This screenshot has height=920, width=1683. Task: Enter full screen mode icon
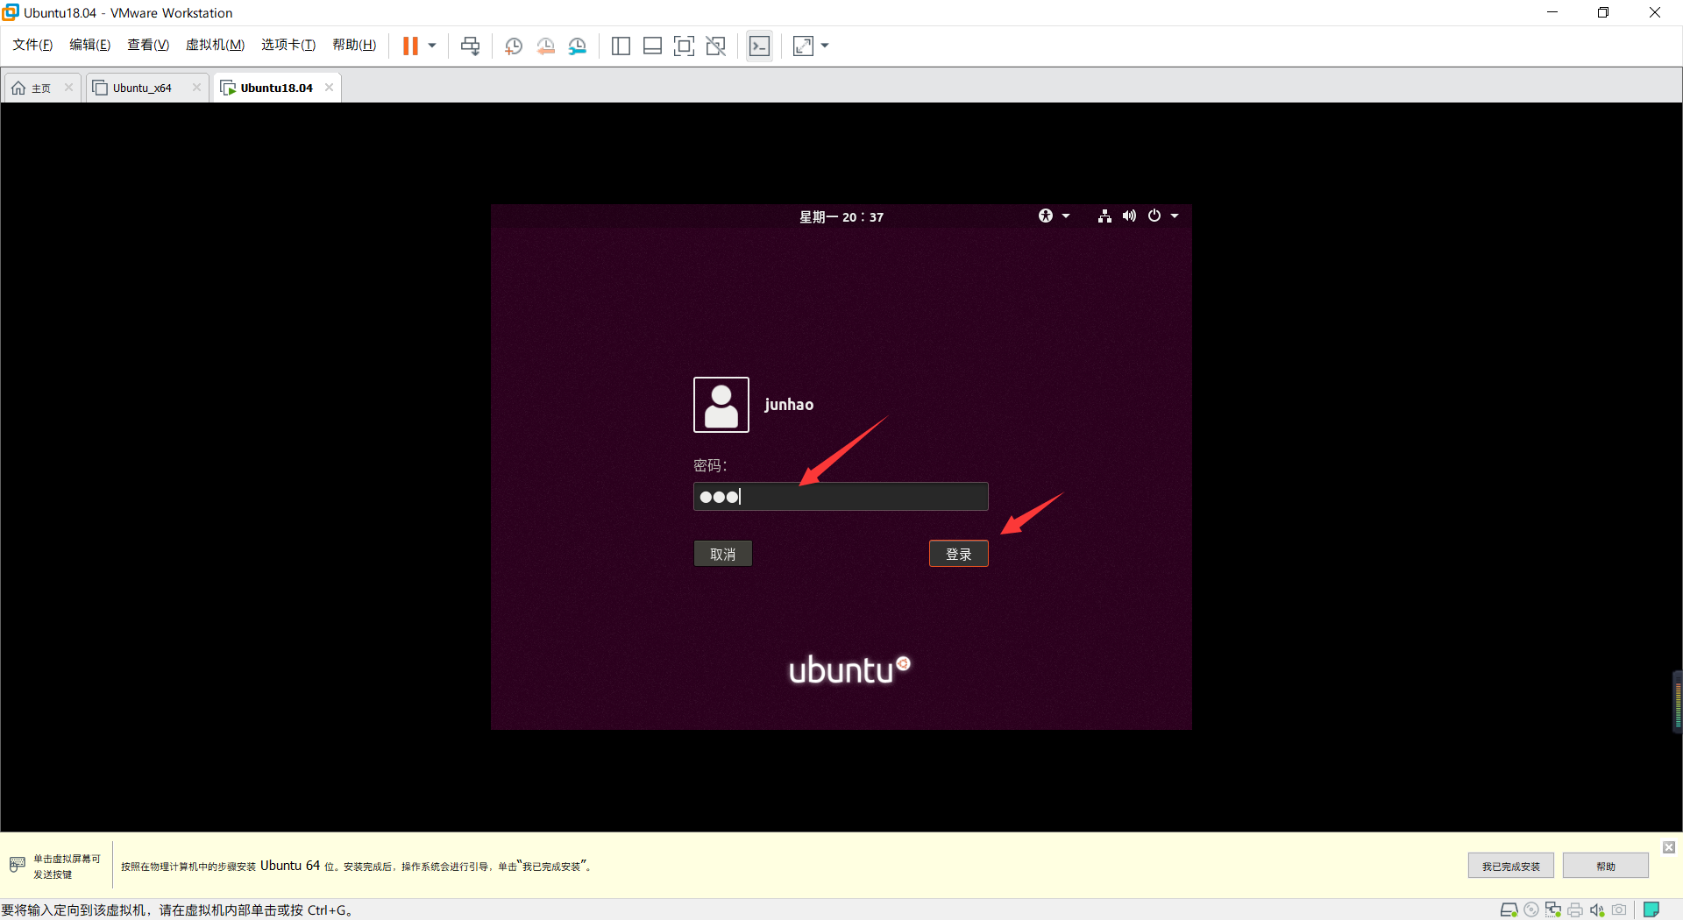click(684, 46)
